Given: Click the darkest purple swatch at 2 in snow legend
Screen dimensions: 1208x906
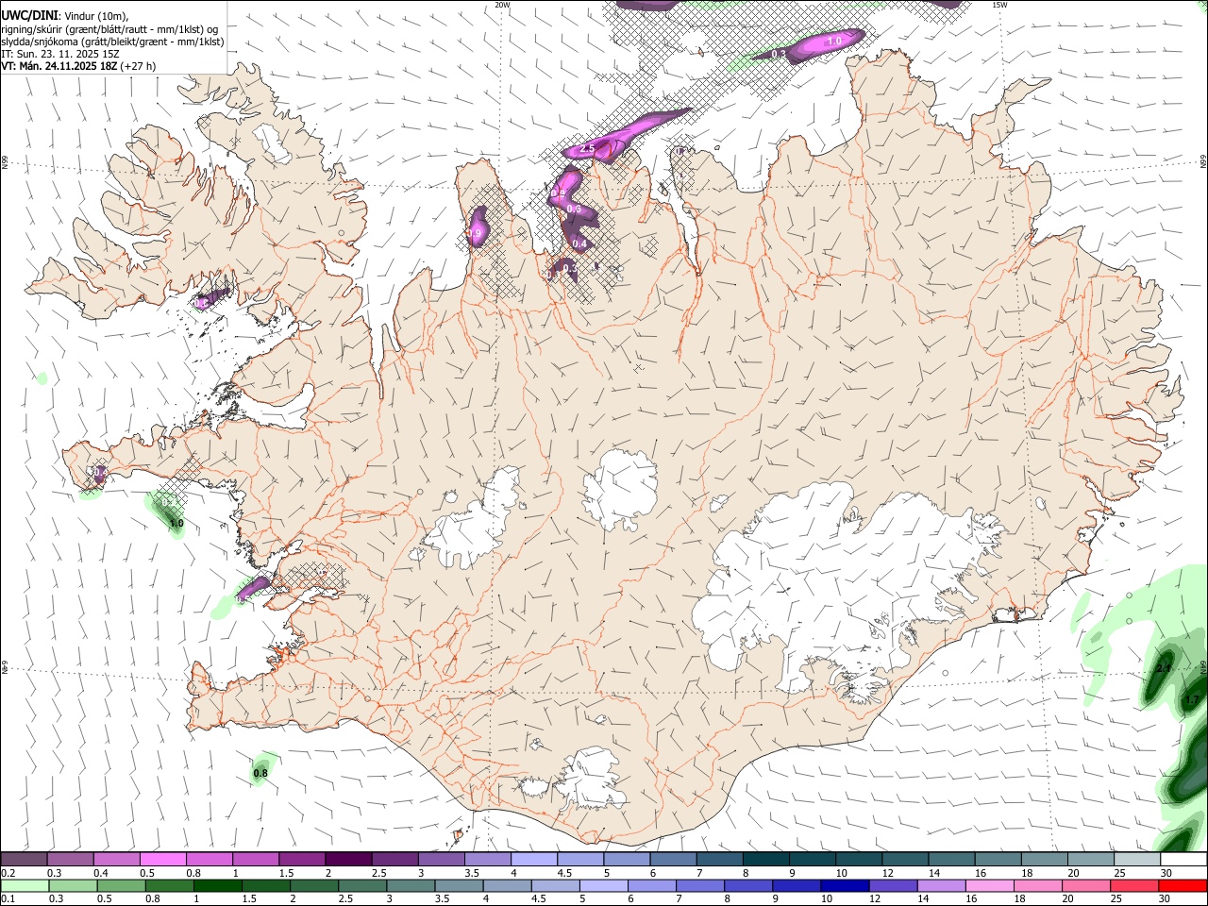Looking at the screenshot, I should coord(347,860).
